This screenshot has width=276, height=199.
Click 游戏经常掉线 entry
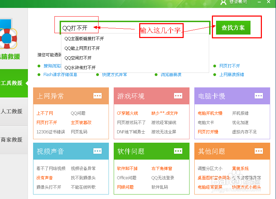164,123
